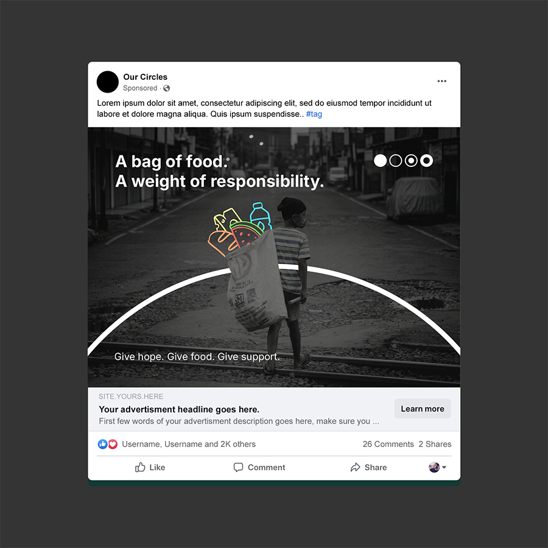The height and width of the screenshot is (548, 548).
Task: Open the Our Circles page name
Action: click(x=146, y=77)
